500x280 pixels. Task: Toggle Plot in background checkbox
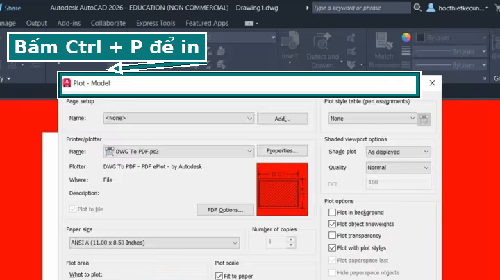(x=332, y=212)
